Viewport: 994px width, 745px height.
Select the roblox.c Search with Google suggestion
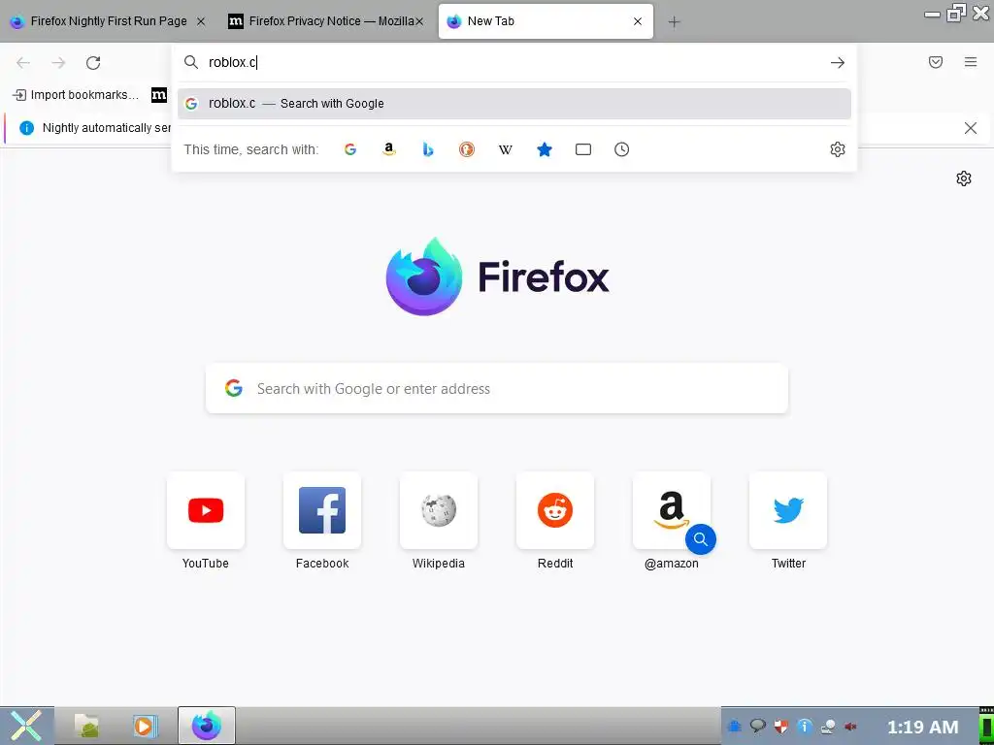coord(514,103)
